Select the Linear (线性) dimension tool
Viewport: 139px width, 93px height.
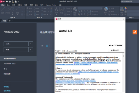(67, 9)
